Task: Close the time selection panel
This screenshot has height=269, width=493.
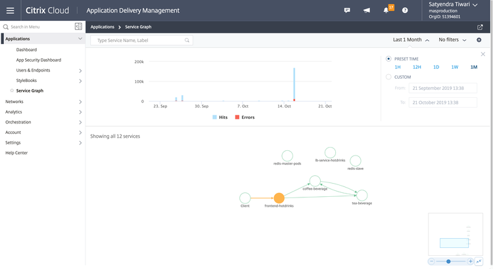Action: click(x=483, y=54)
